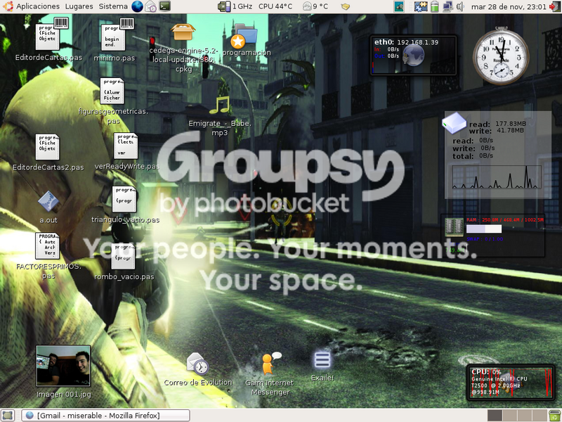562x422 pixels.
Task: Activate the Gmail Mozilla Firefox taskbar button
Action: tap(105, 416)
